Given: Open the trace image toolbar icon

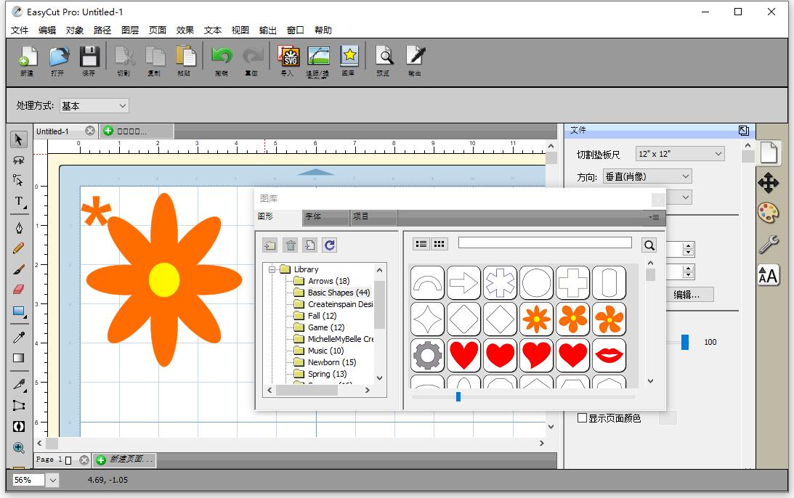Looking at the screenshot, I should pyautogui.click(x=318, y=61).
